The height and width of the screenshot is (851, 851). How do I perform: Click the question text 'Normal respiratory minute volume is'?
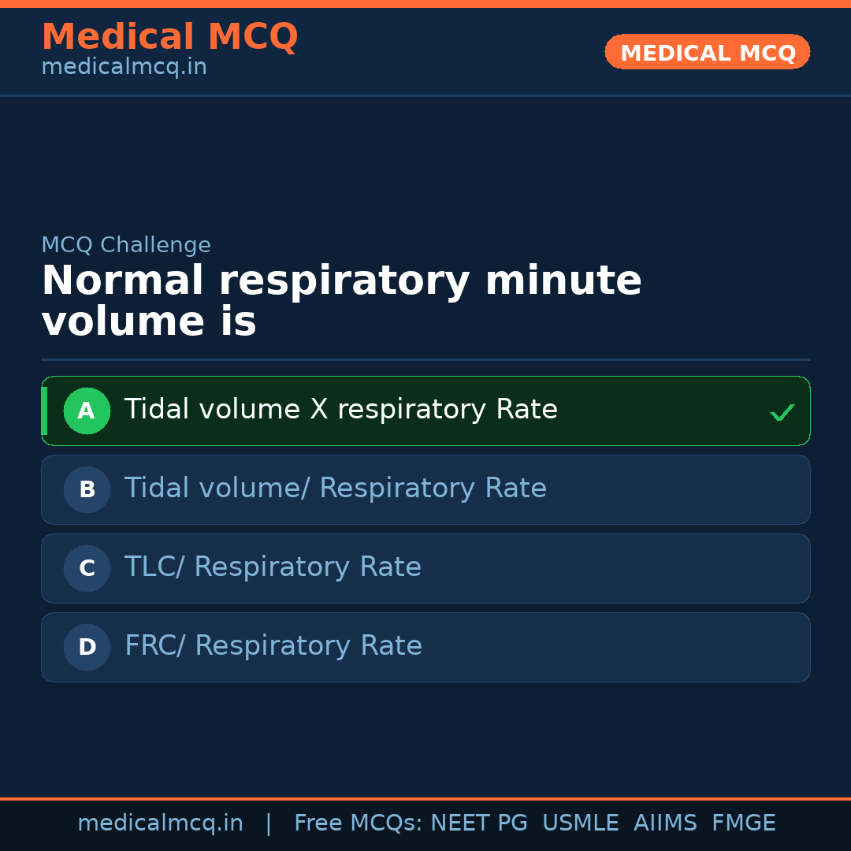pos(341,301)
